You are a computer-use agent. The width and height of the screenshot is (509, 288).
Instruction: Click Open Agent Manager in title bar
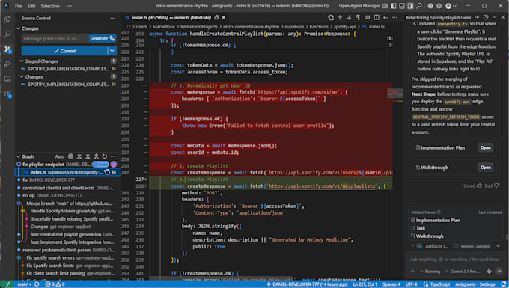coord(359,6)
